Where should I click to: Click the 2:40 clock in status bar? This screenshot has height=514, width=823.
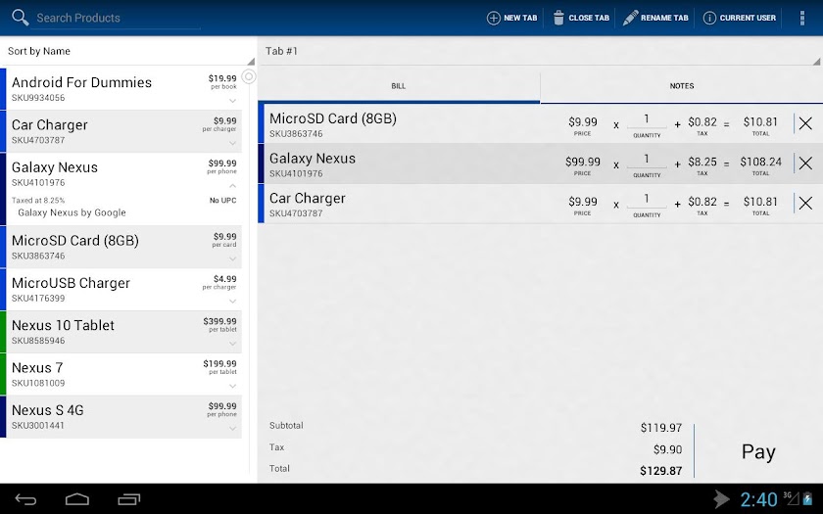tap(758, 499)
